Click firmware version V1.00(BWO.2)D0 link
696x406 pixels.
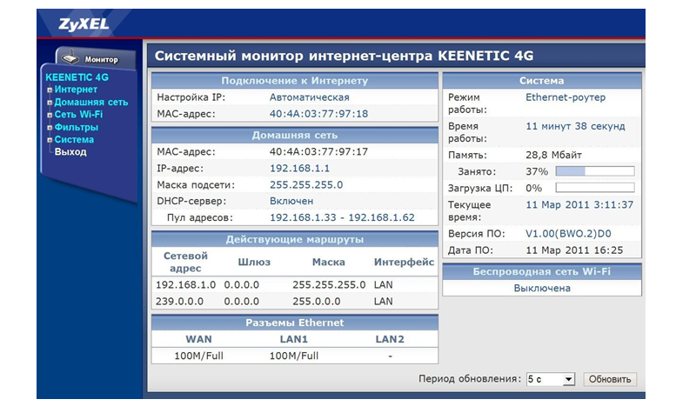tap(568, 234)
